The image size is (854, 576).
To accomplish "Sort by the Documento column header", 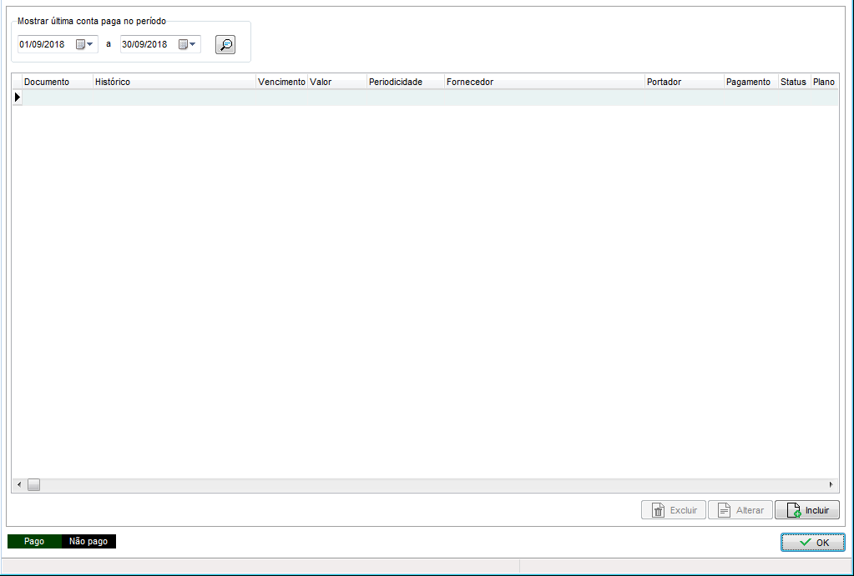I will click(57, 82).
